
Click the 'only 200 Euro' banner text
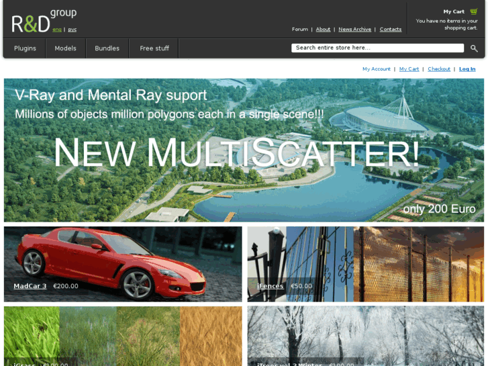439,209
